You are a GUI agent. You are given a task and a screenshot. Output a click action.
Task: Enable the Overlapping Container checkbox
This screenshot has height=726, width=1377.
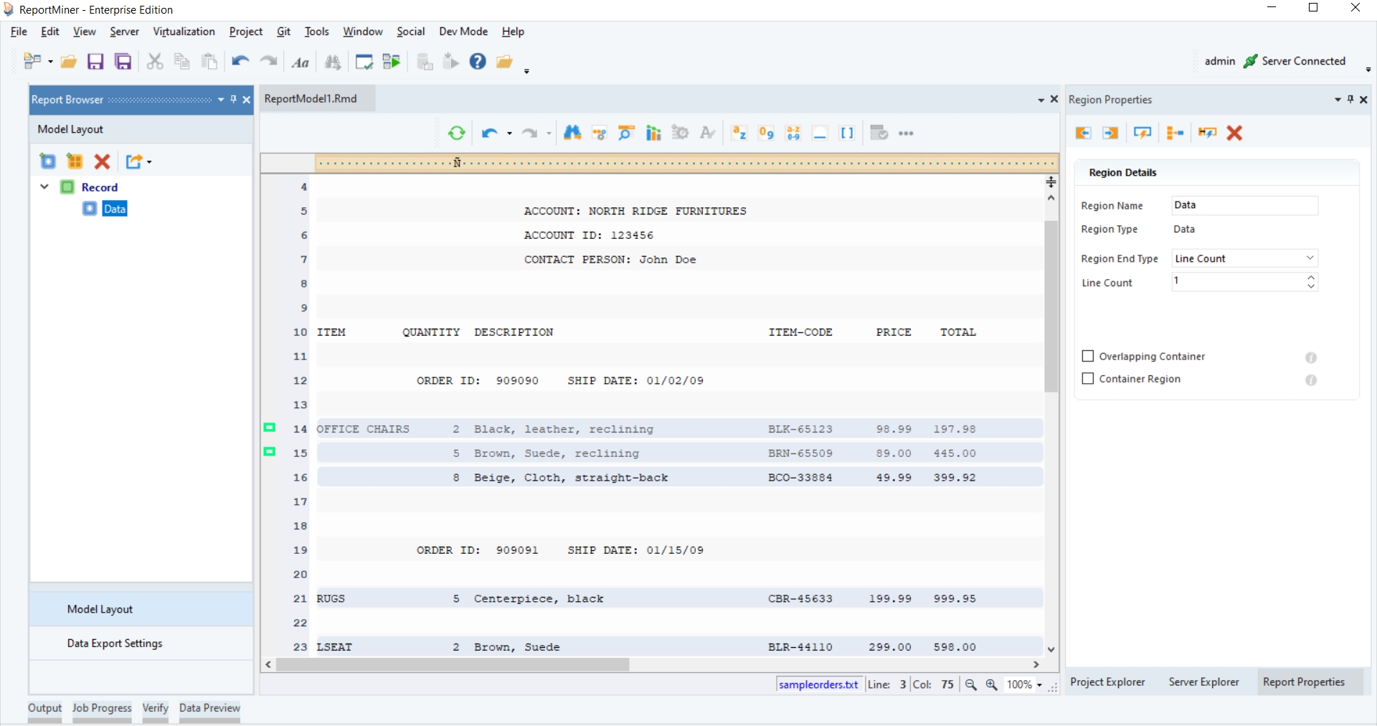(1088, 357)
